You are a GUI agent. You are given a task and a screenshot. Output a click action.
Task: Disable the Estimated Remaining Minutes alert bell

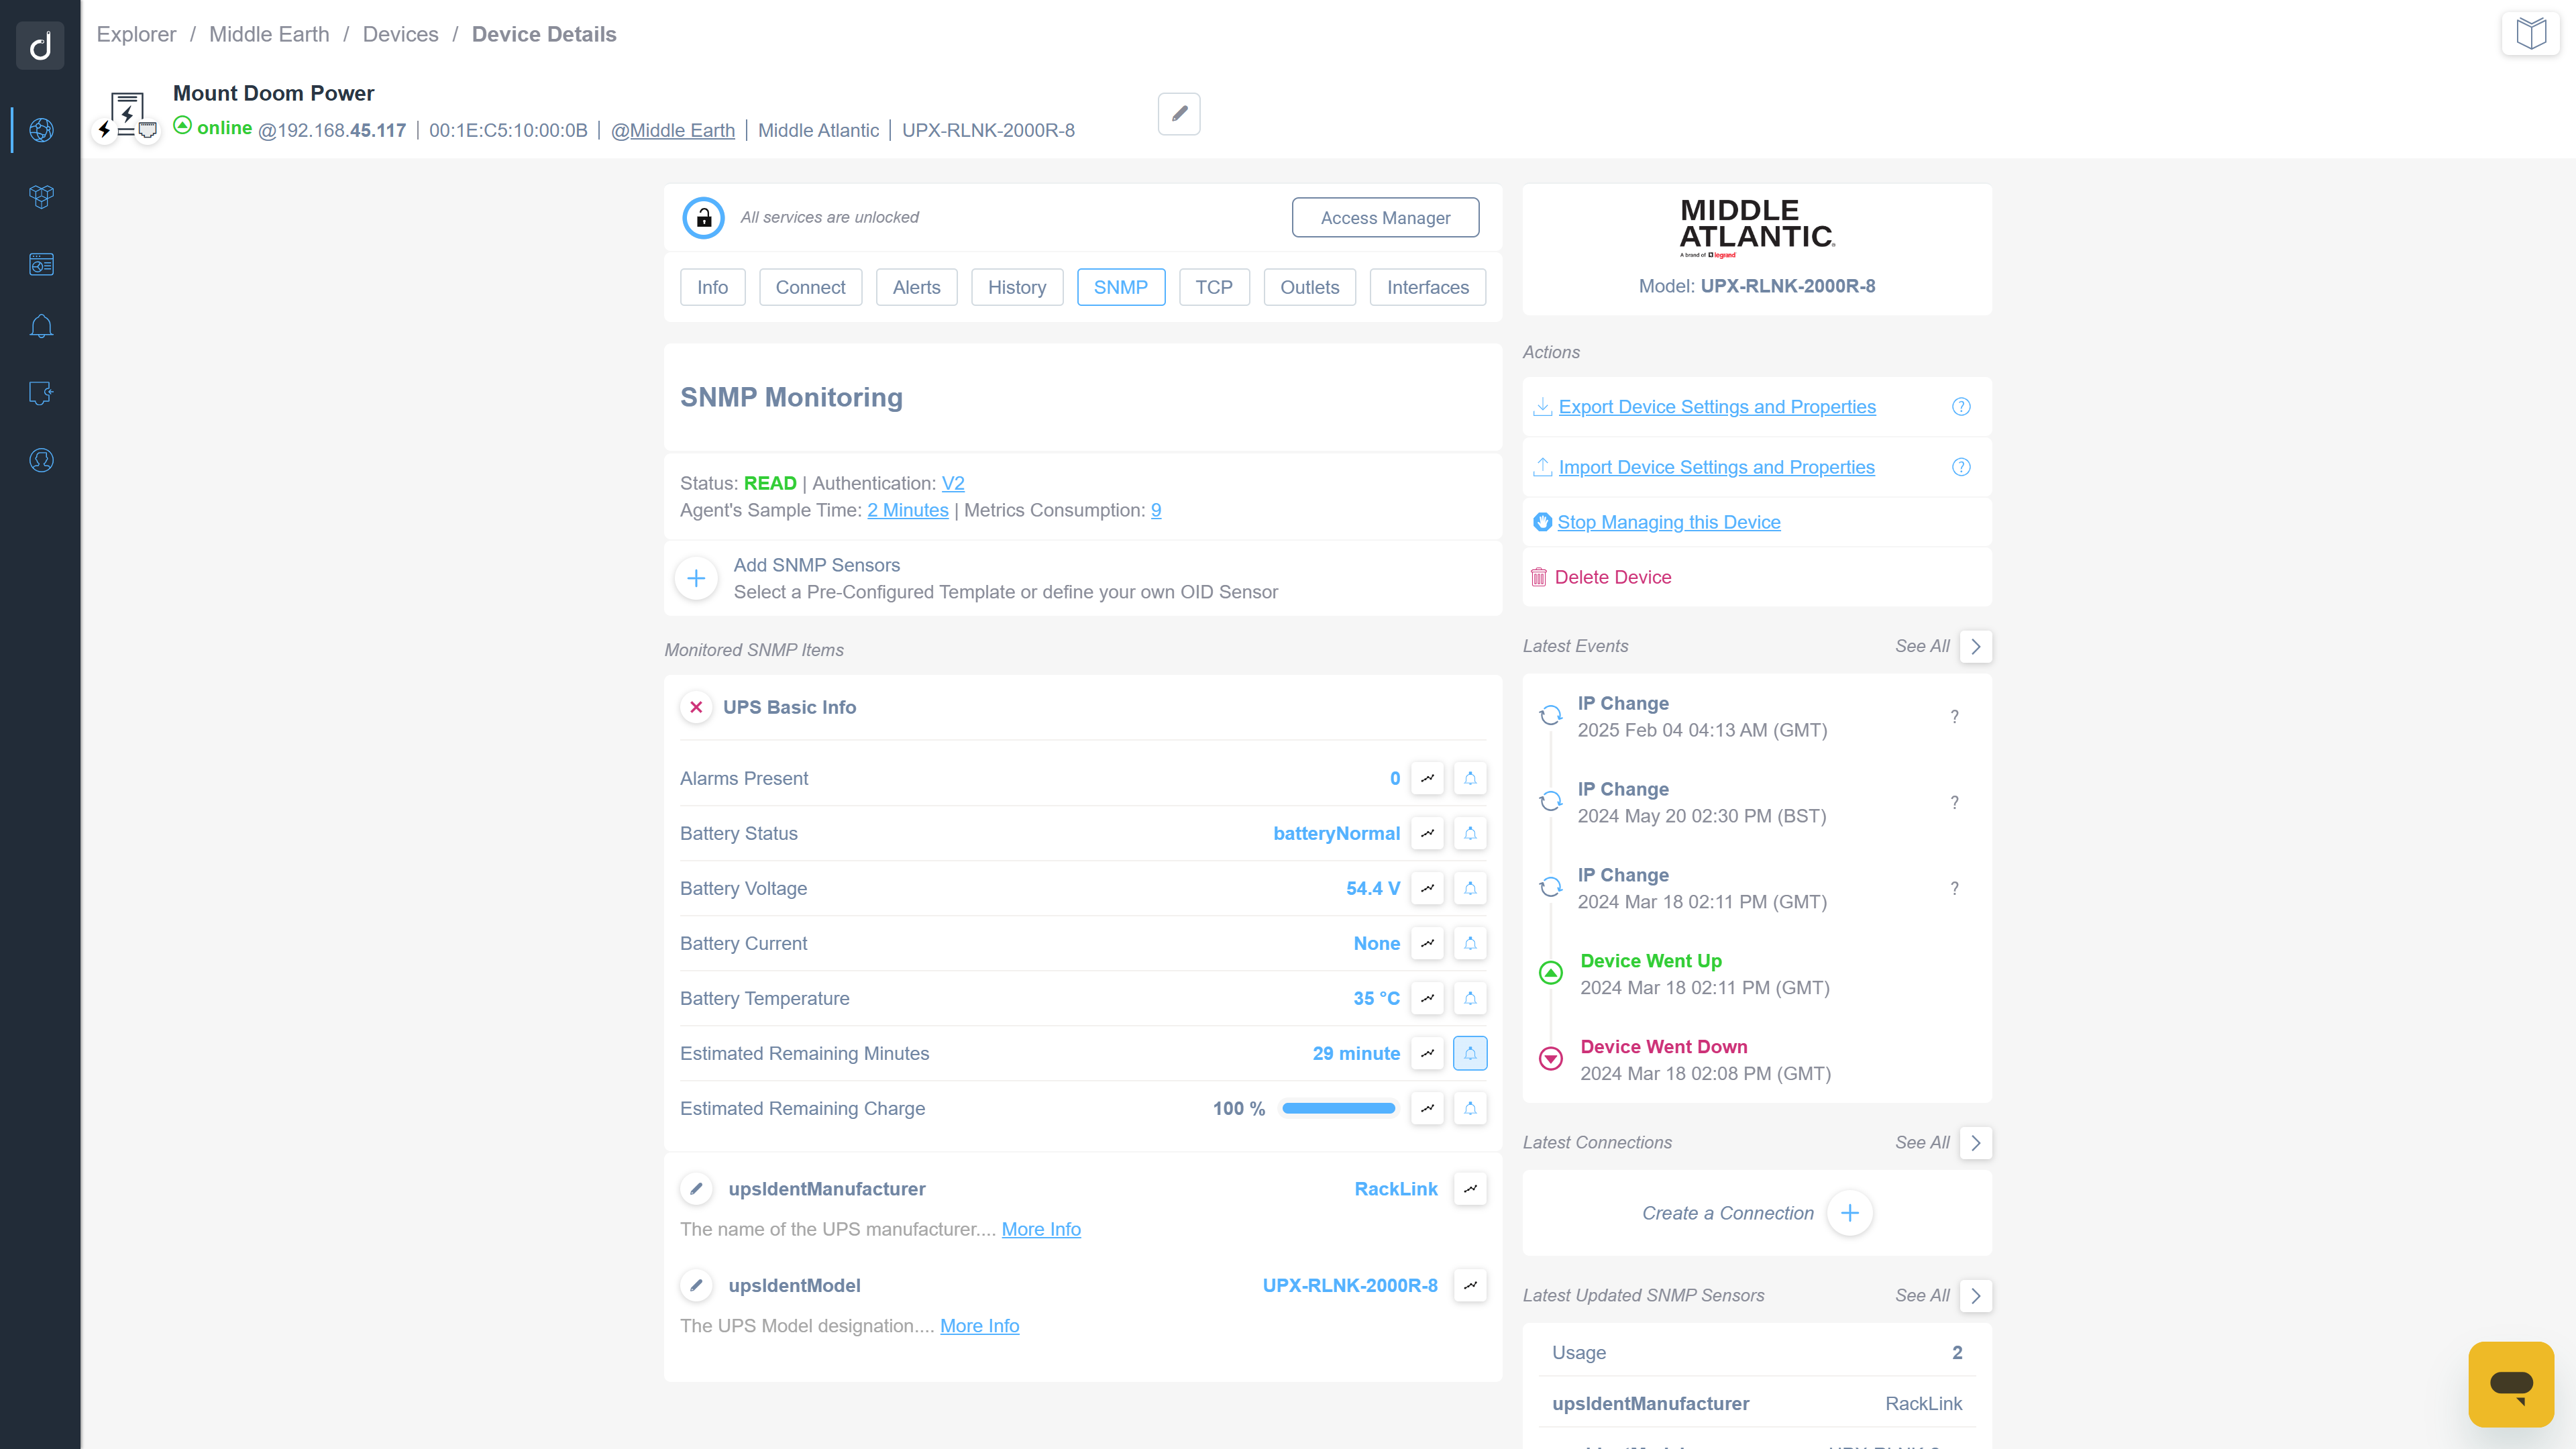(x=1469, y=1053)
